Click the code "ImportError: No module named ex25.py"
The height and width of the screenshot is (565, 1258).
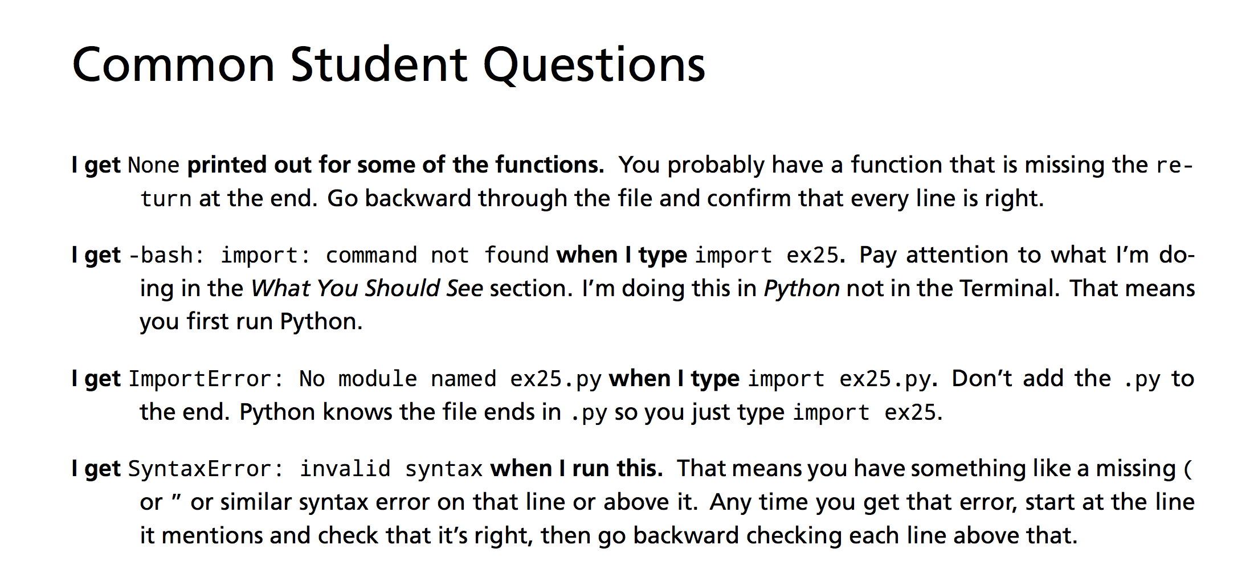[x=365, y=379]
